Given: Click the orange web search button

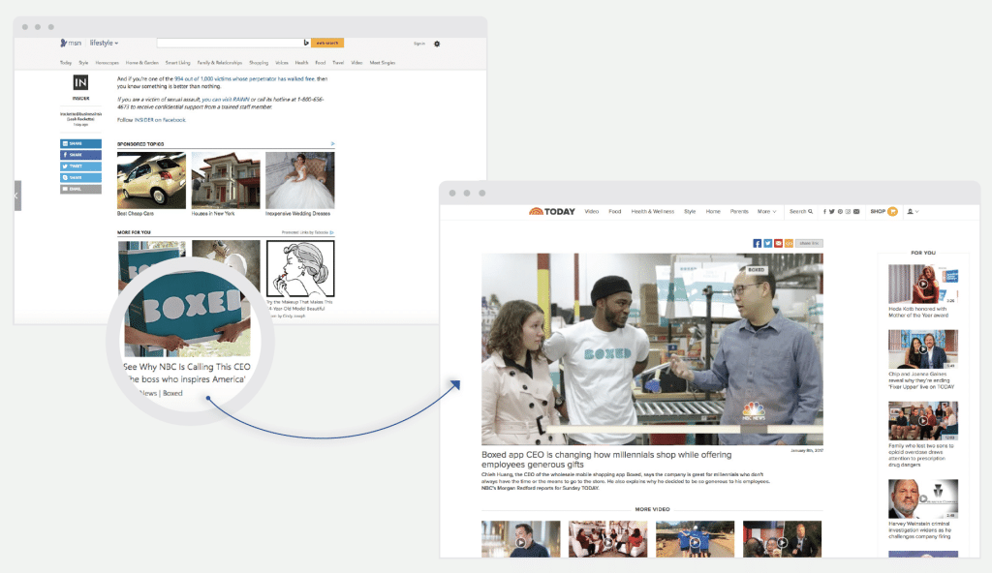Looking at the screenshot, I should pyautogui.click(x=327, y=43).
